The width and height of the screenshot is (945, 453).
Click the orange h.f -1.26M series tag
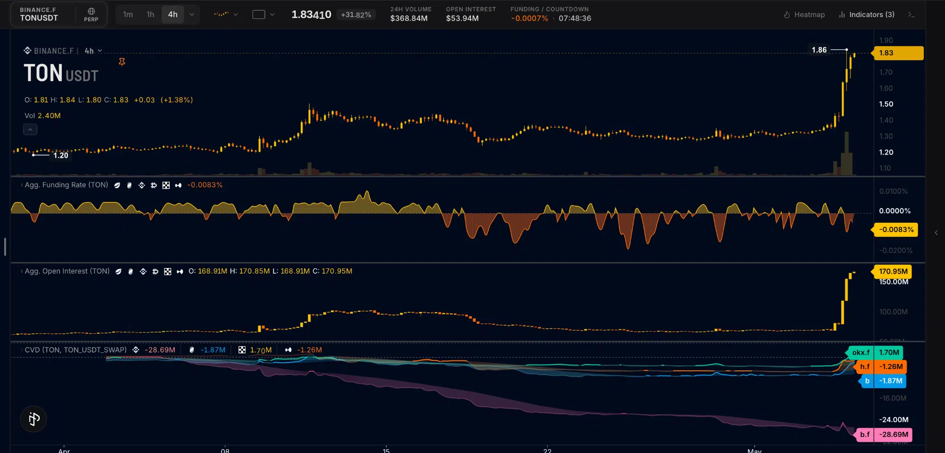880,367
